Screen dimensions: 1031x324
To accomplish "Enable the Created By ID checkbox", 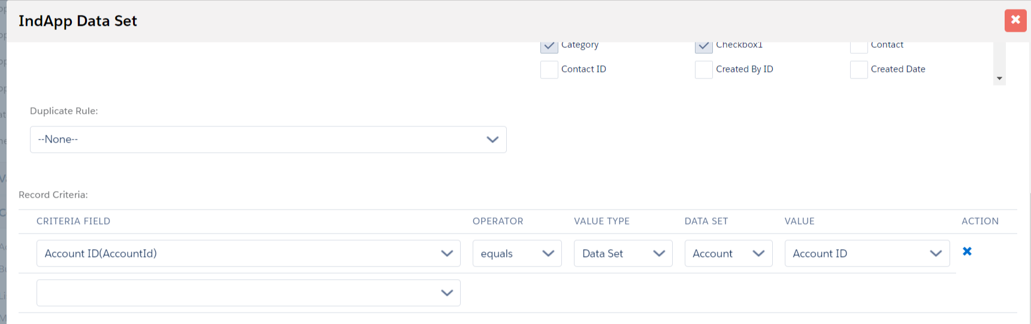I will 704,69.
